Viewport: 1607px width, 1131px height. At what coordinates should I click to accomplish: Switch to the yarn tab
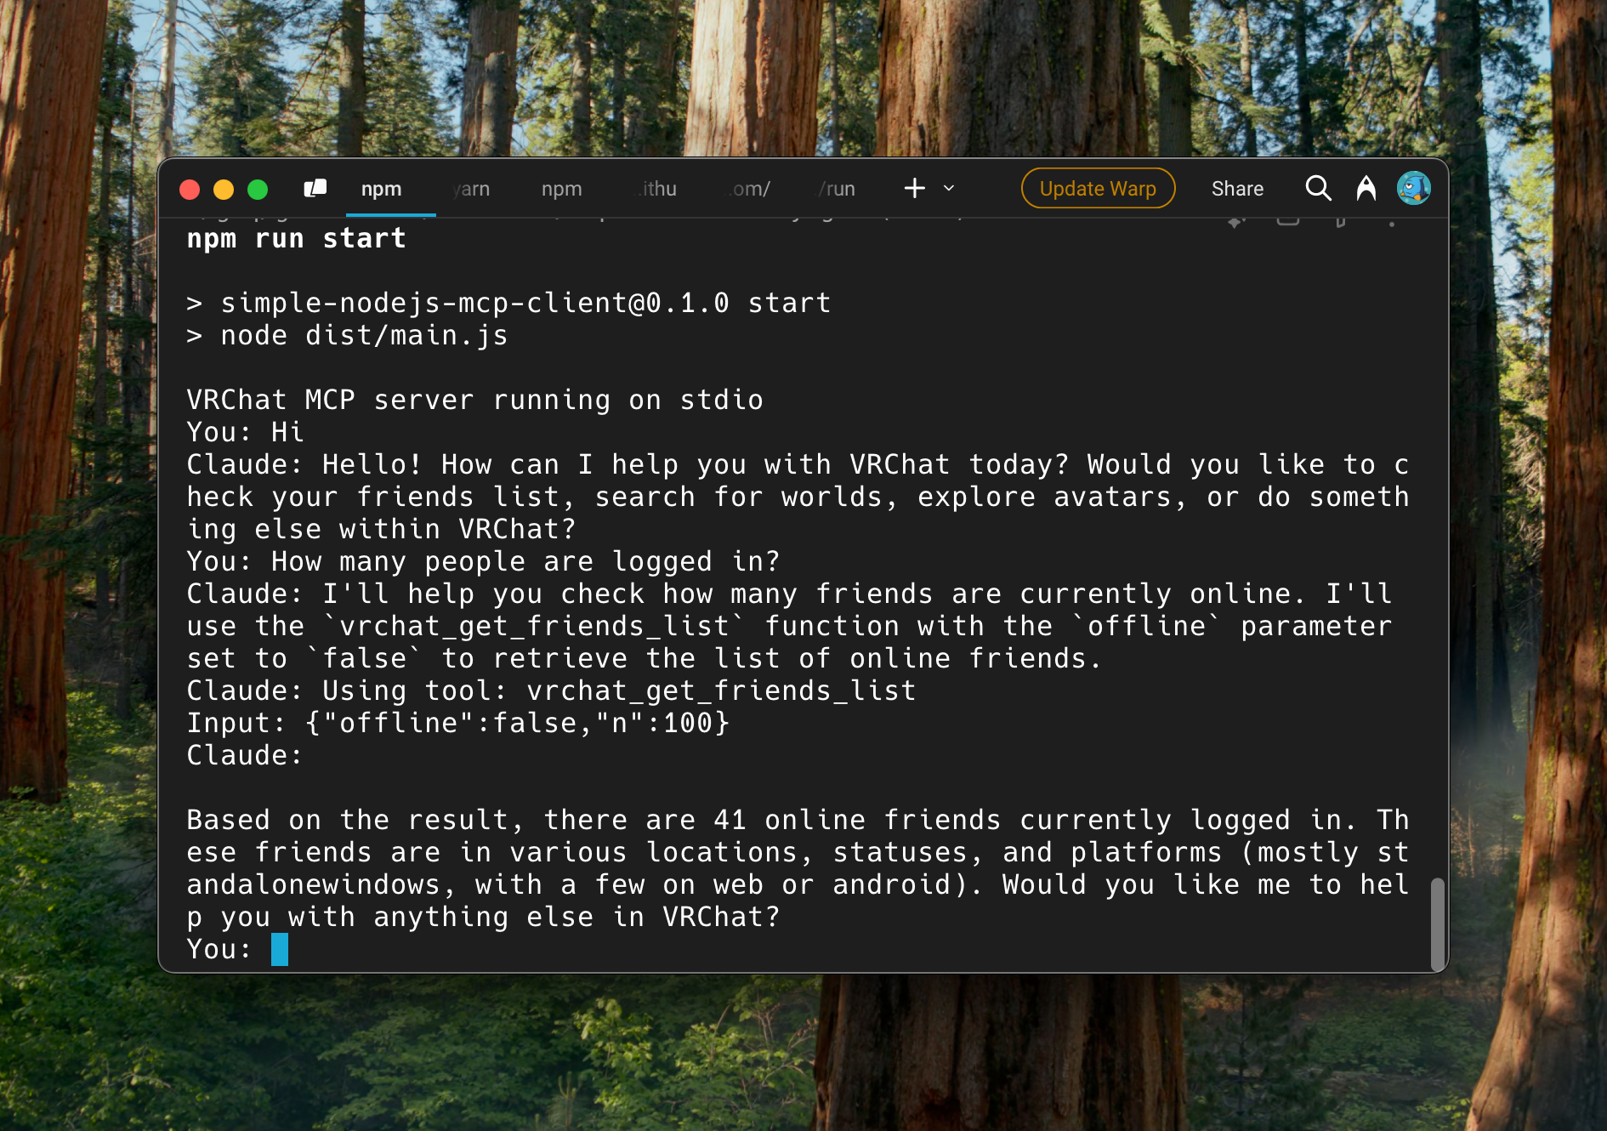pos(469,189)
